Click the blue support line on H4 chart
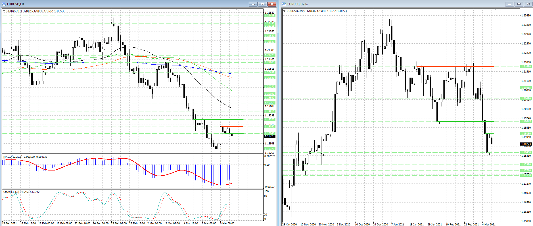The width and height of the screenshot is (533, 226). pos(229,149)
